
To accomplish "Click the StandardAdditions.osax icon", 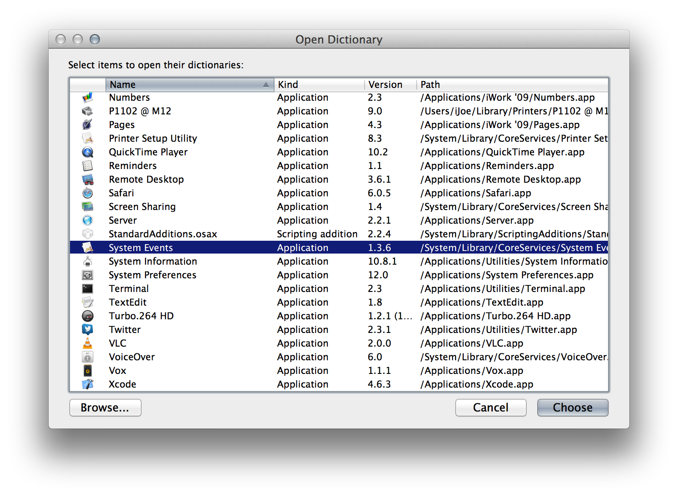I will coord(88,234).
